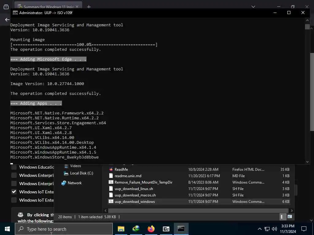Click the ReadMe file icon
314x235 pixels.
click(111, 169)
